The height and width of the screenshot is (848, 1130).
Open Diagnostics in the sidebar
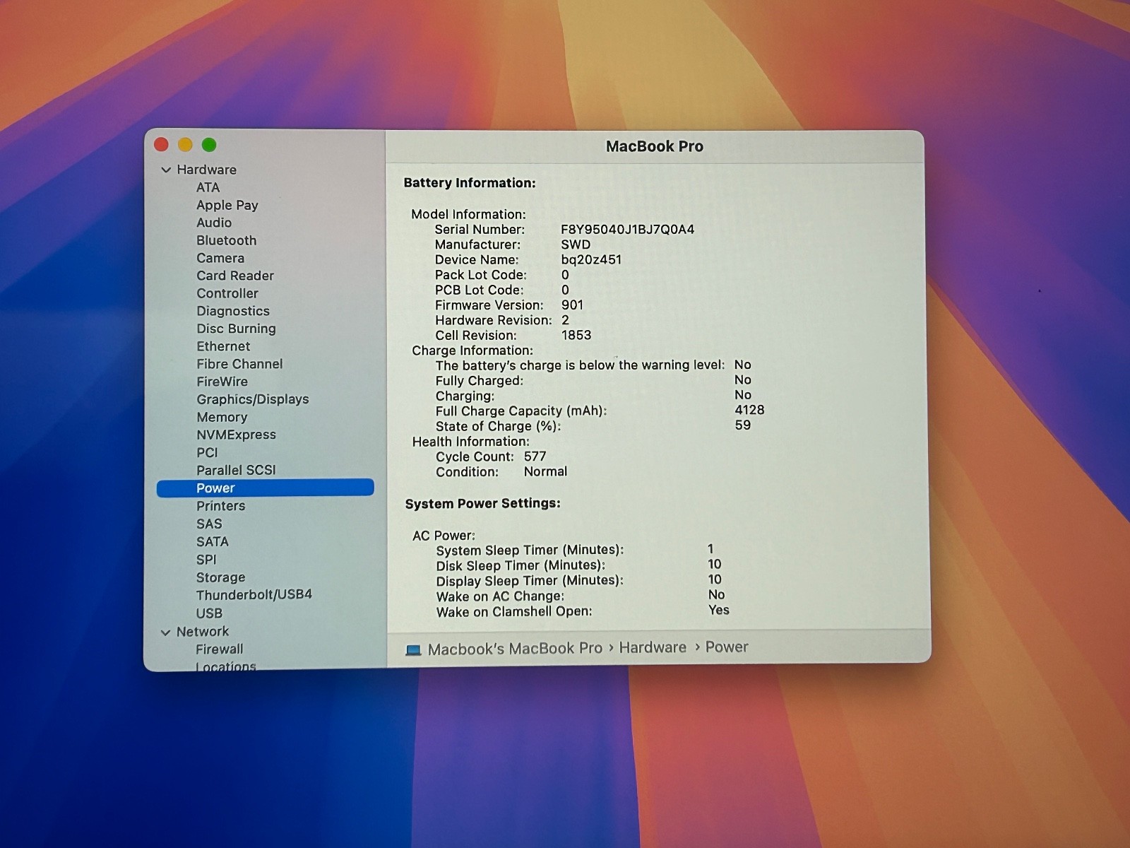(233, 311)
